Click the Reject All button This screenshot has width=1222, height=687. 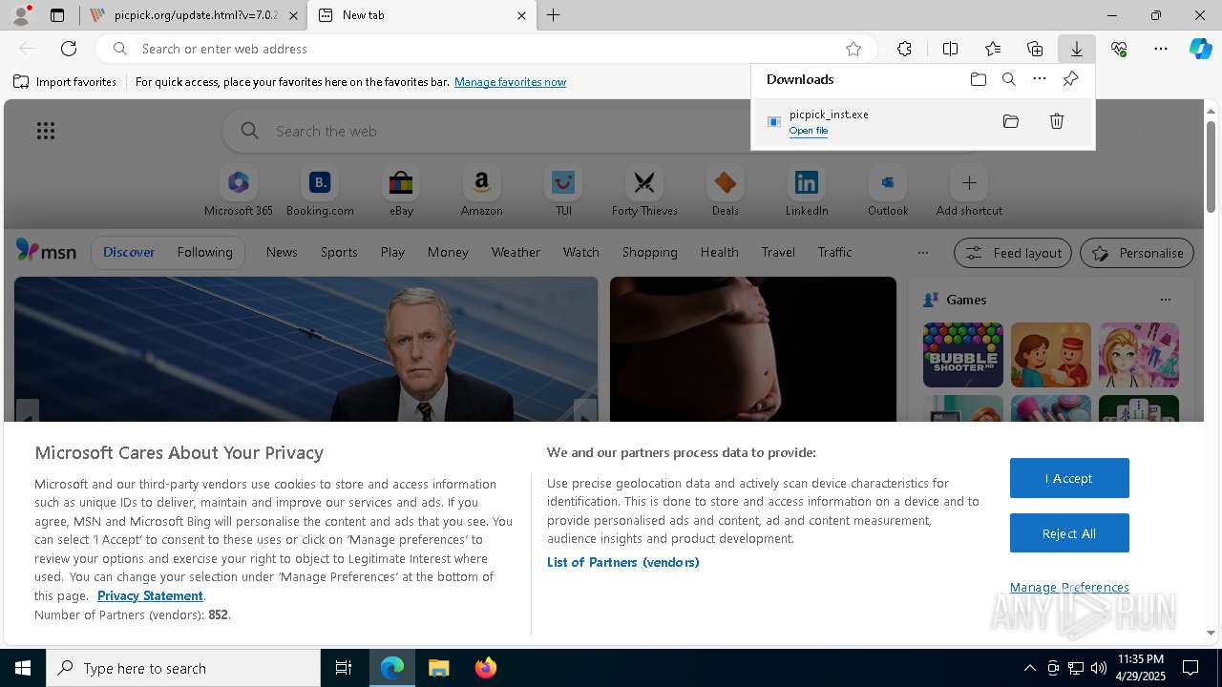tap(1069, 533)
